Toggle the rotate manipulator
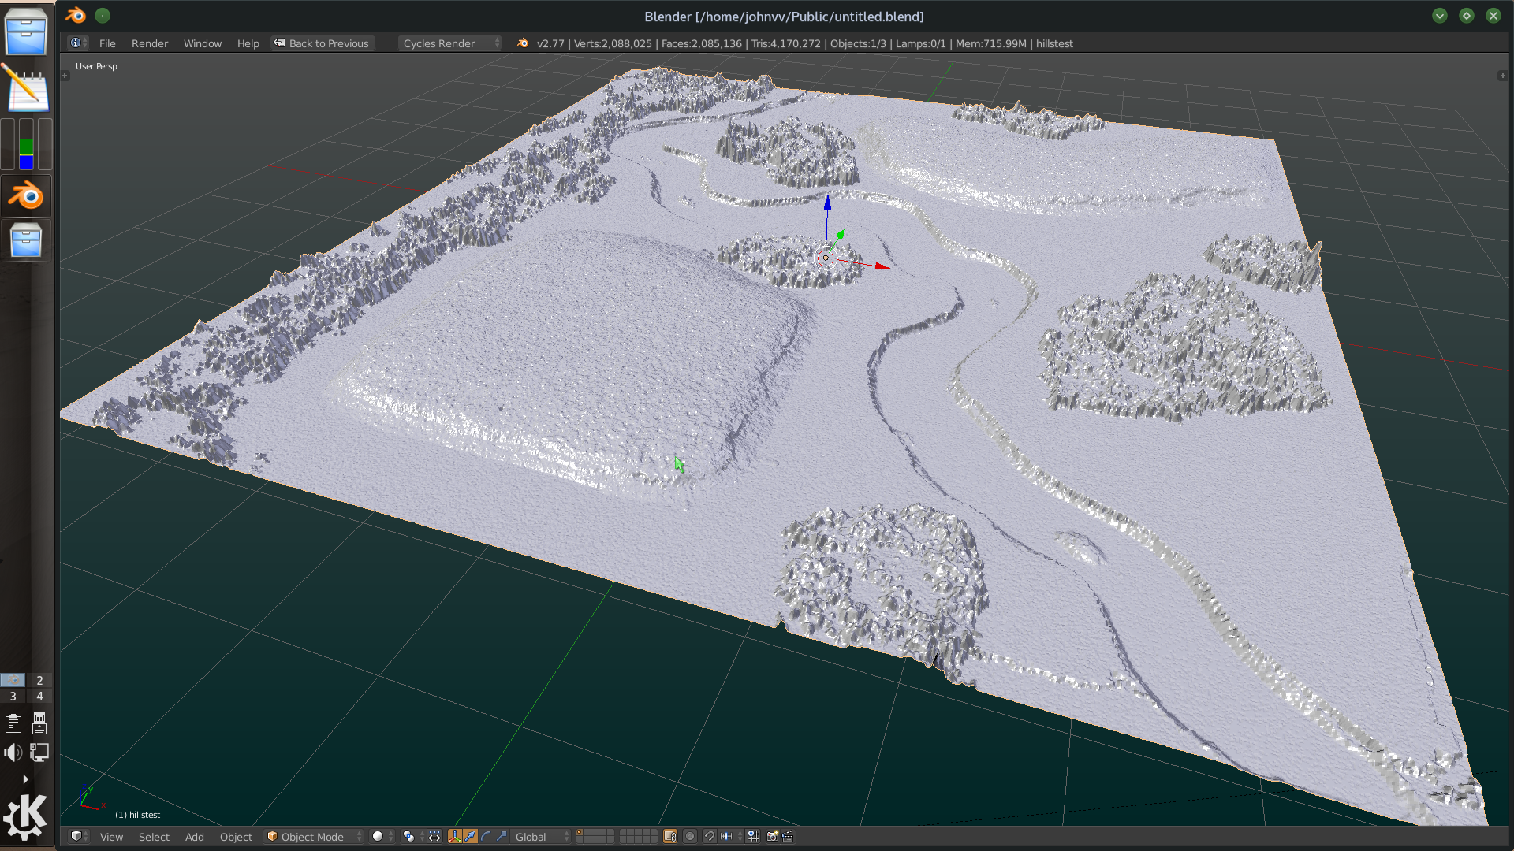 [x=486, y=836]
